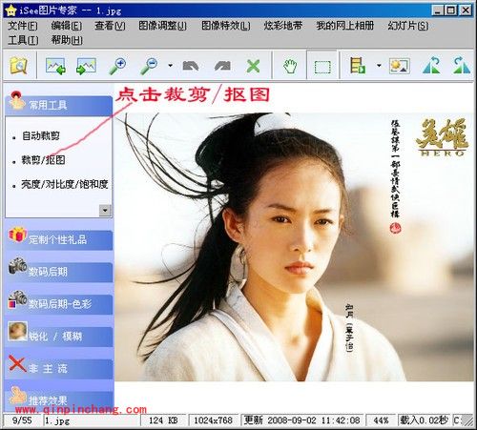Click the wallpaper picture icon in toolbar
Screen dimensions: 477x430
(399, 66)
